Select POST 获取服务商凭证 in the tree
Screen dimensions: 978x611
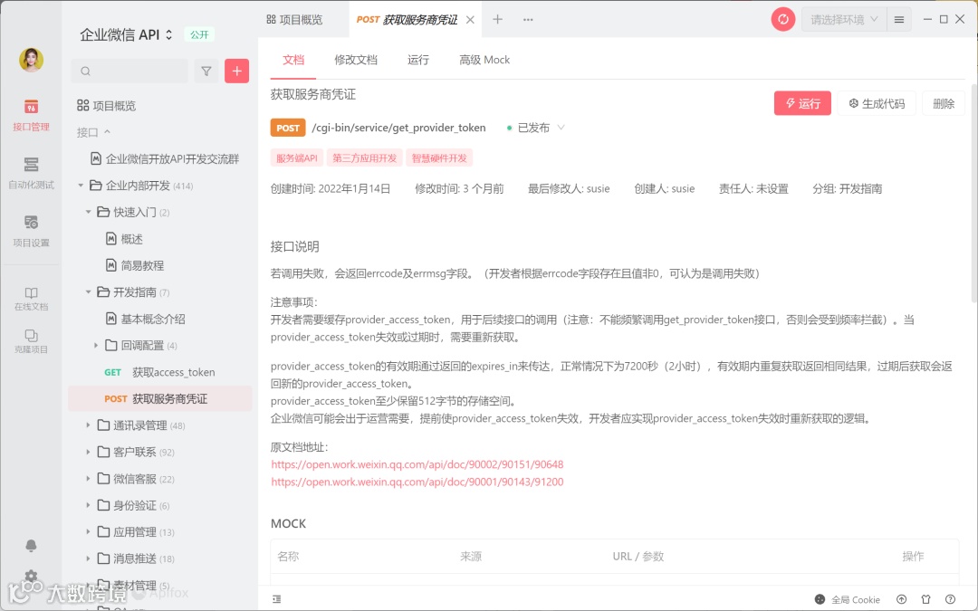coord(159,398)
